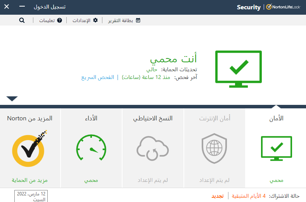The image size is (306, 202).
Task: Click the search magnifier icon
Action: [22, 20]
